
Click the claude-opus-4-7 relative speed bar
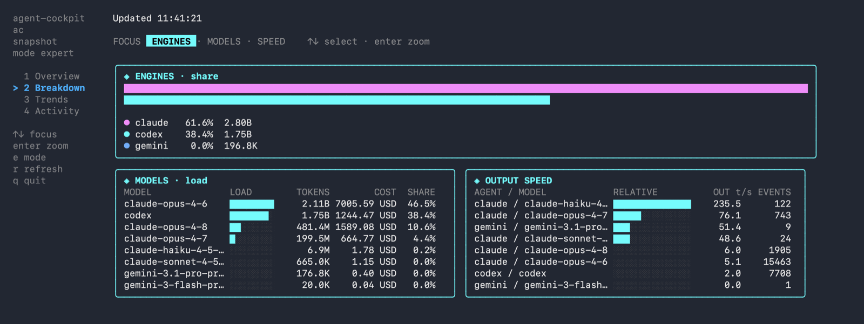pyautogui.click(x=627, y=216)
